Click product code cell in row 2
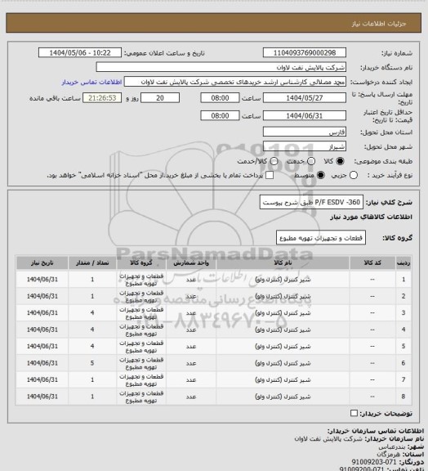This screenshot has height=471, width=428. tap(372, 296)
